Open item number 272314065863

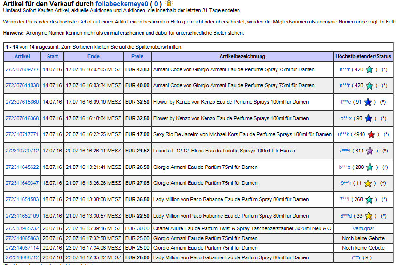point(22,238)
